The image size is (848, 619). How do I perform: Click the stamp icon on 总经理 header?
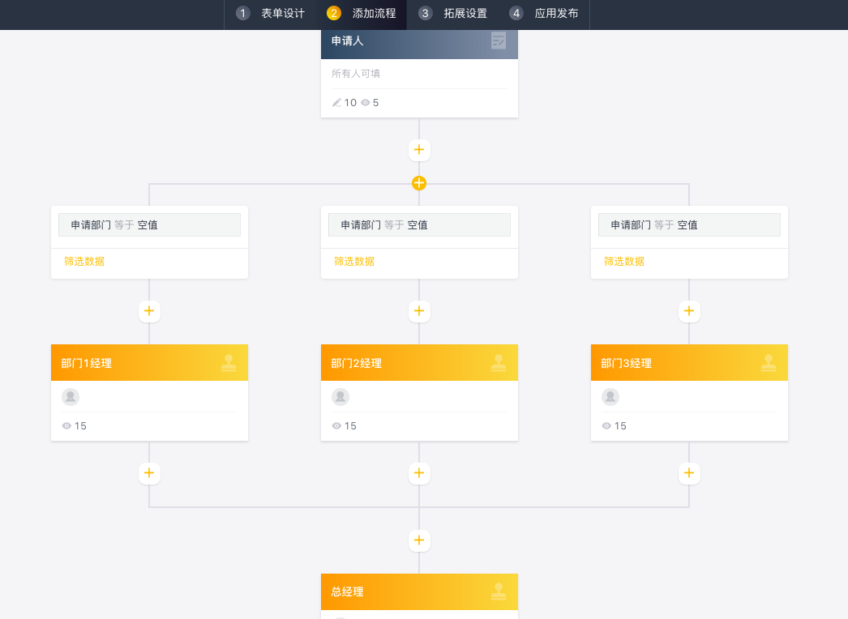pyautogui.click(x=499, y=591)
